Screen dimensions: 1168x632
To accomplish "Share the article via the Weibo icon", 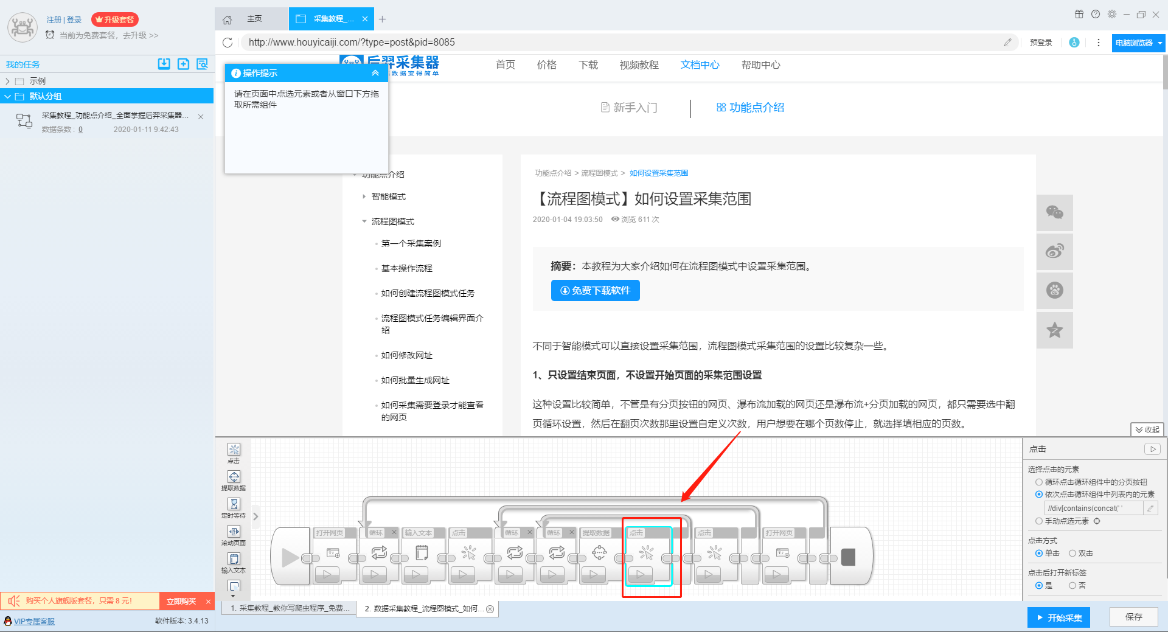I will click(1054, 251).
